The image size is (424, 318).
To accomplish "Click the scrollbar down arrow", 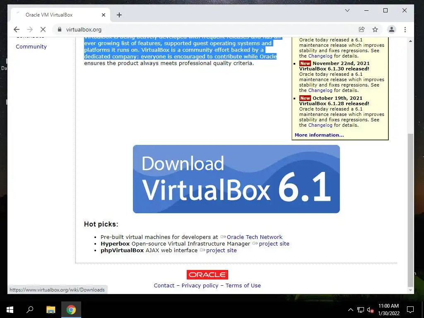I will [410, 290].
